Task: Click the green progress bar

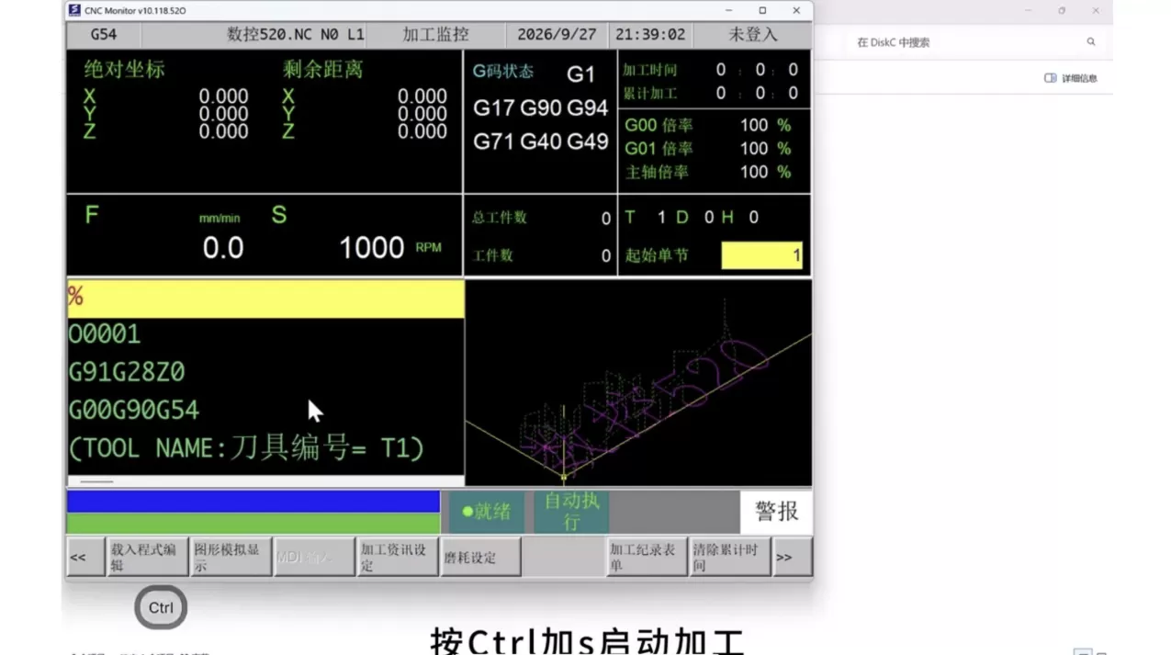Action: (x=253, y=524)
